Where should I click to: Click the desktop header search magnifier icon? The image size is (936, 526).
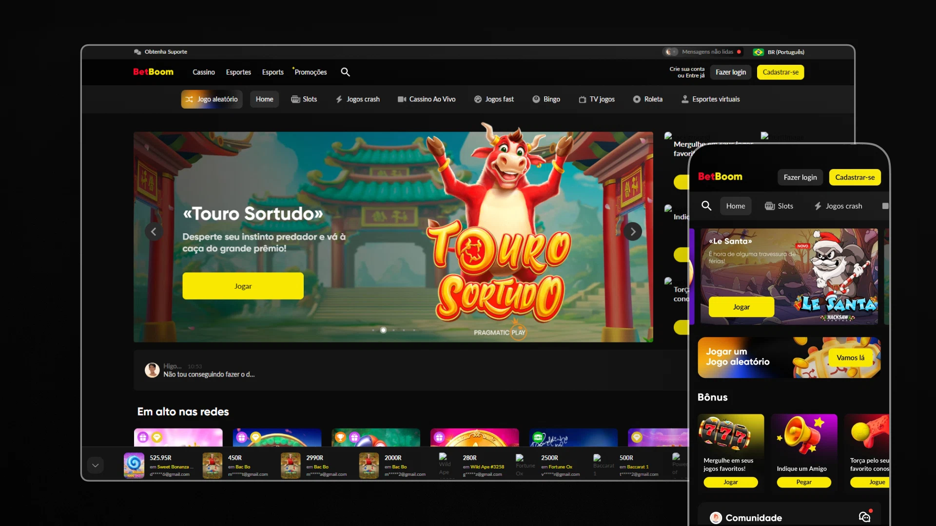(x=345, y=72)
